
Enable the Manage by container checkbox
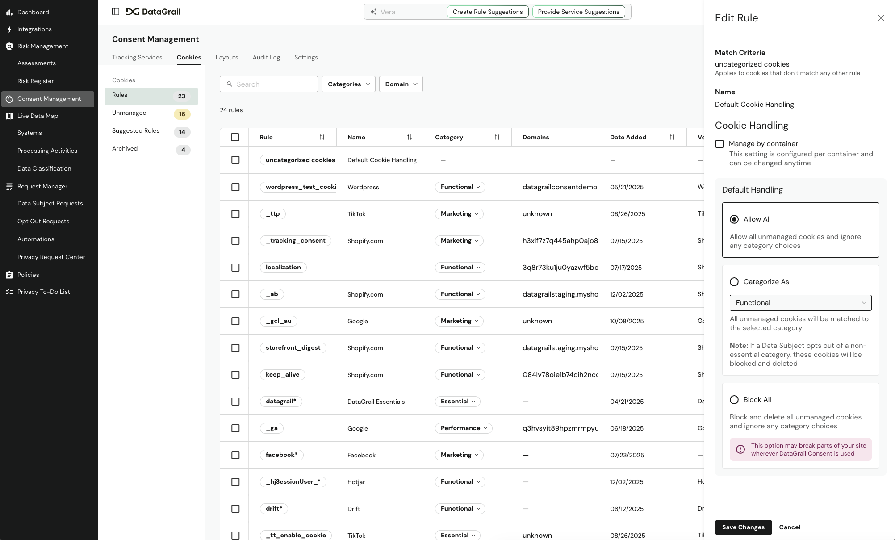[x=719, y=144]
